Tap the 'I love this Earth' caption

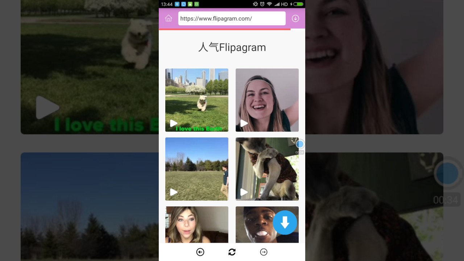point(199,128)
